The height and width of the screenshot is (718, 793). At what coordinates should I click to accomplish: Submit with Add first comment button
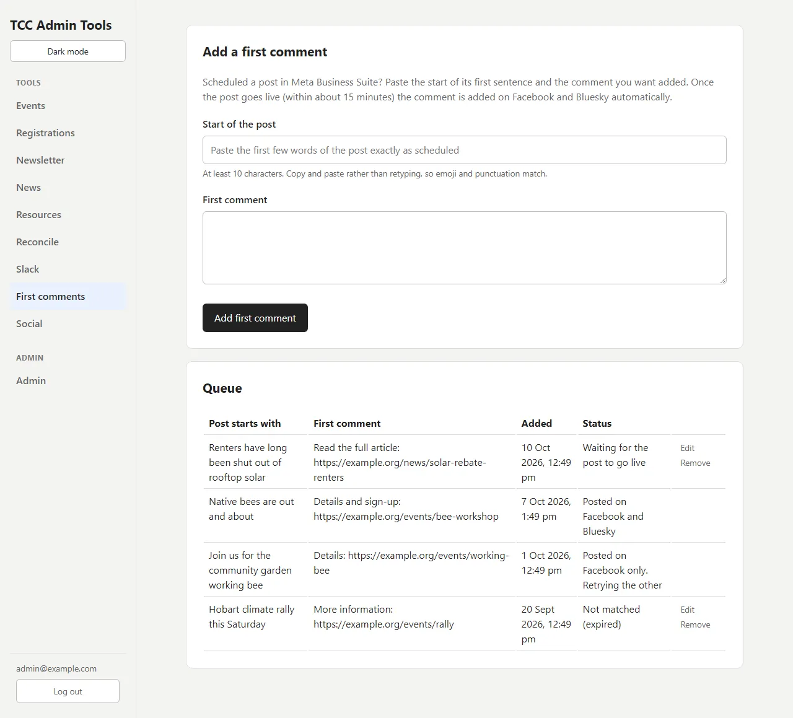pyautogui.click(x=255, y=318)
